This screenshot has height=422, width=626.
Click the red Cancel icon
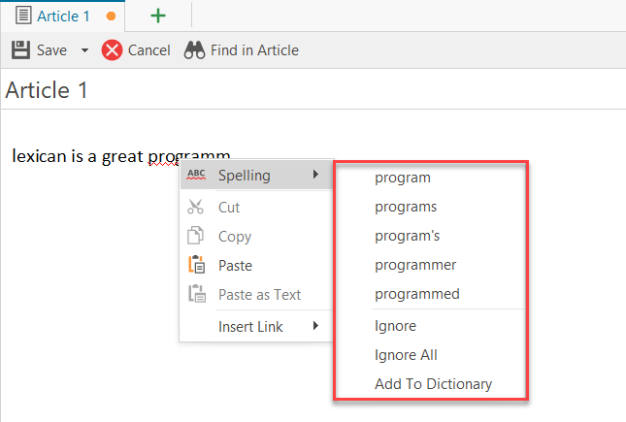pyautogui.click(x=113, y=49)
